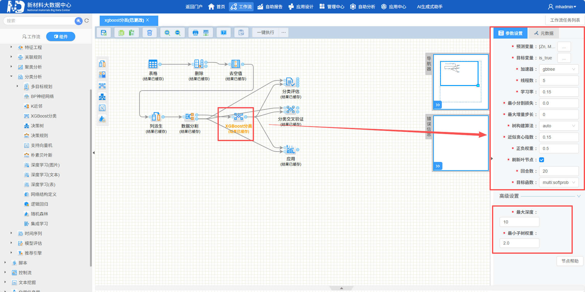Expand the 时间序列 tree node
The image size is (585, 292).
(x=11, y=233)
